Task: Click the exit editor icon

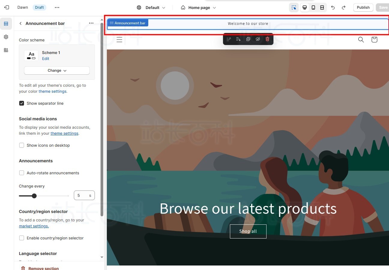Action: [7, 7]
